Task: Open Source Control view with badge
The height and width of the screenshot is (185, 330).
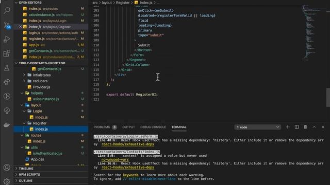Action: (7, 25)
